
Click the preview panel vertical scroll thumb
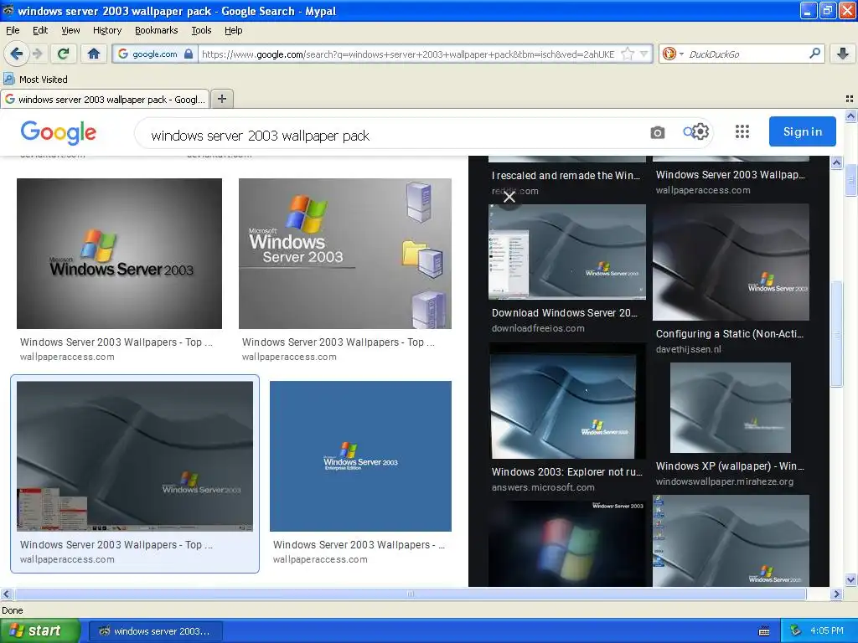point(836,333)
